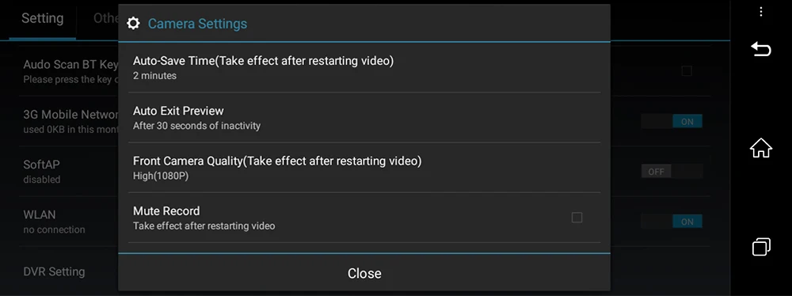
Task: Open Auto Exit Preview options
Action: [x=364, y=118]
